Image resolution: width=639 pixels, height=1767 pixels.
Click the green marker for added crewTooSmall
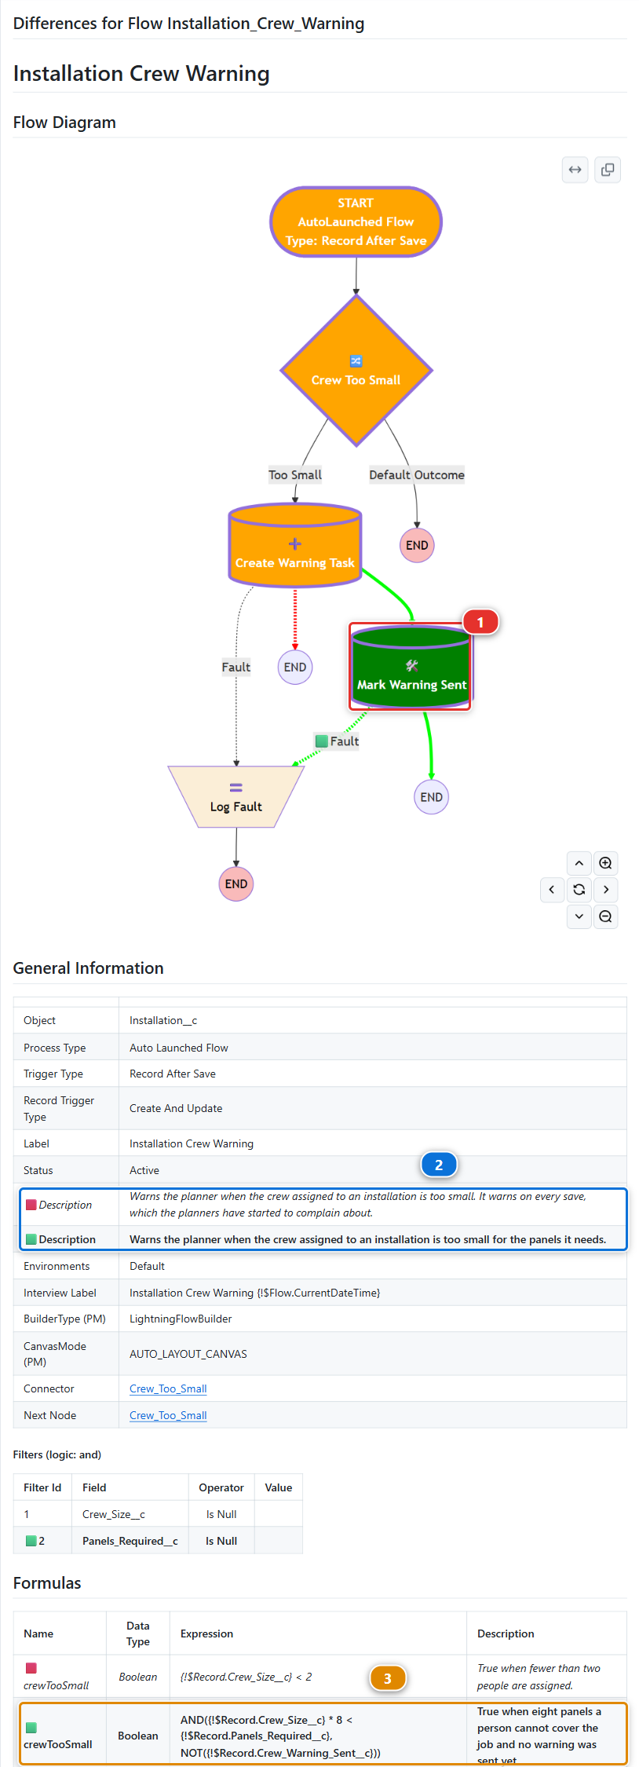coord(31,1728)
